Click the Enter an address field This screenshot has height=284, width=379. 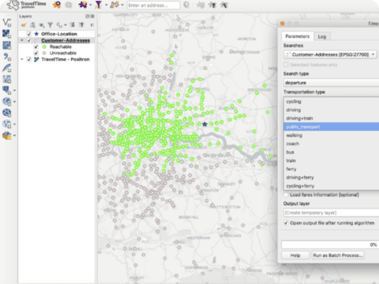click(x=153, y=5)
